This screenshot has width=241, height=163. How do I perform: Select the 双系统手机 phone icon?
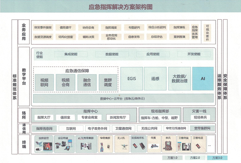[x=137, y=146]
